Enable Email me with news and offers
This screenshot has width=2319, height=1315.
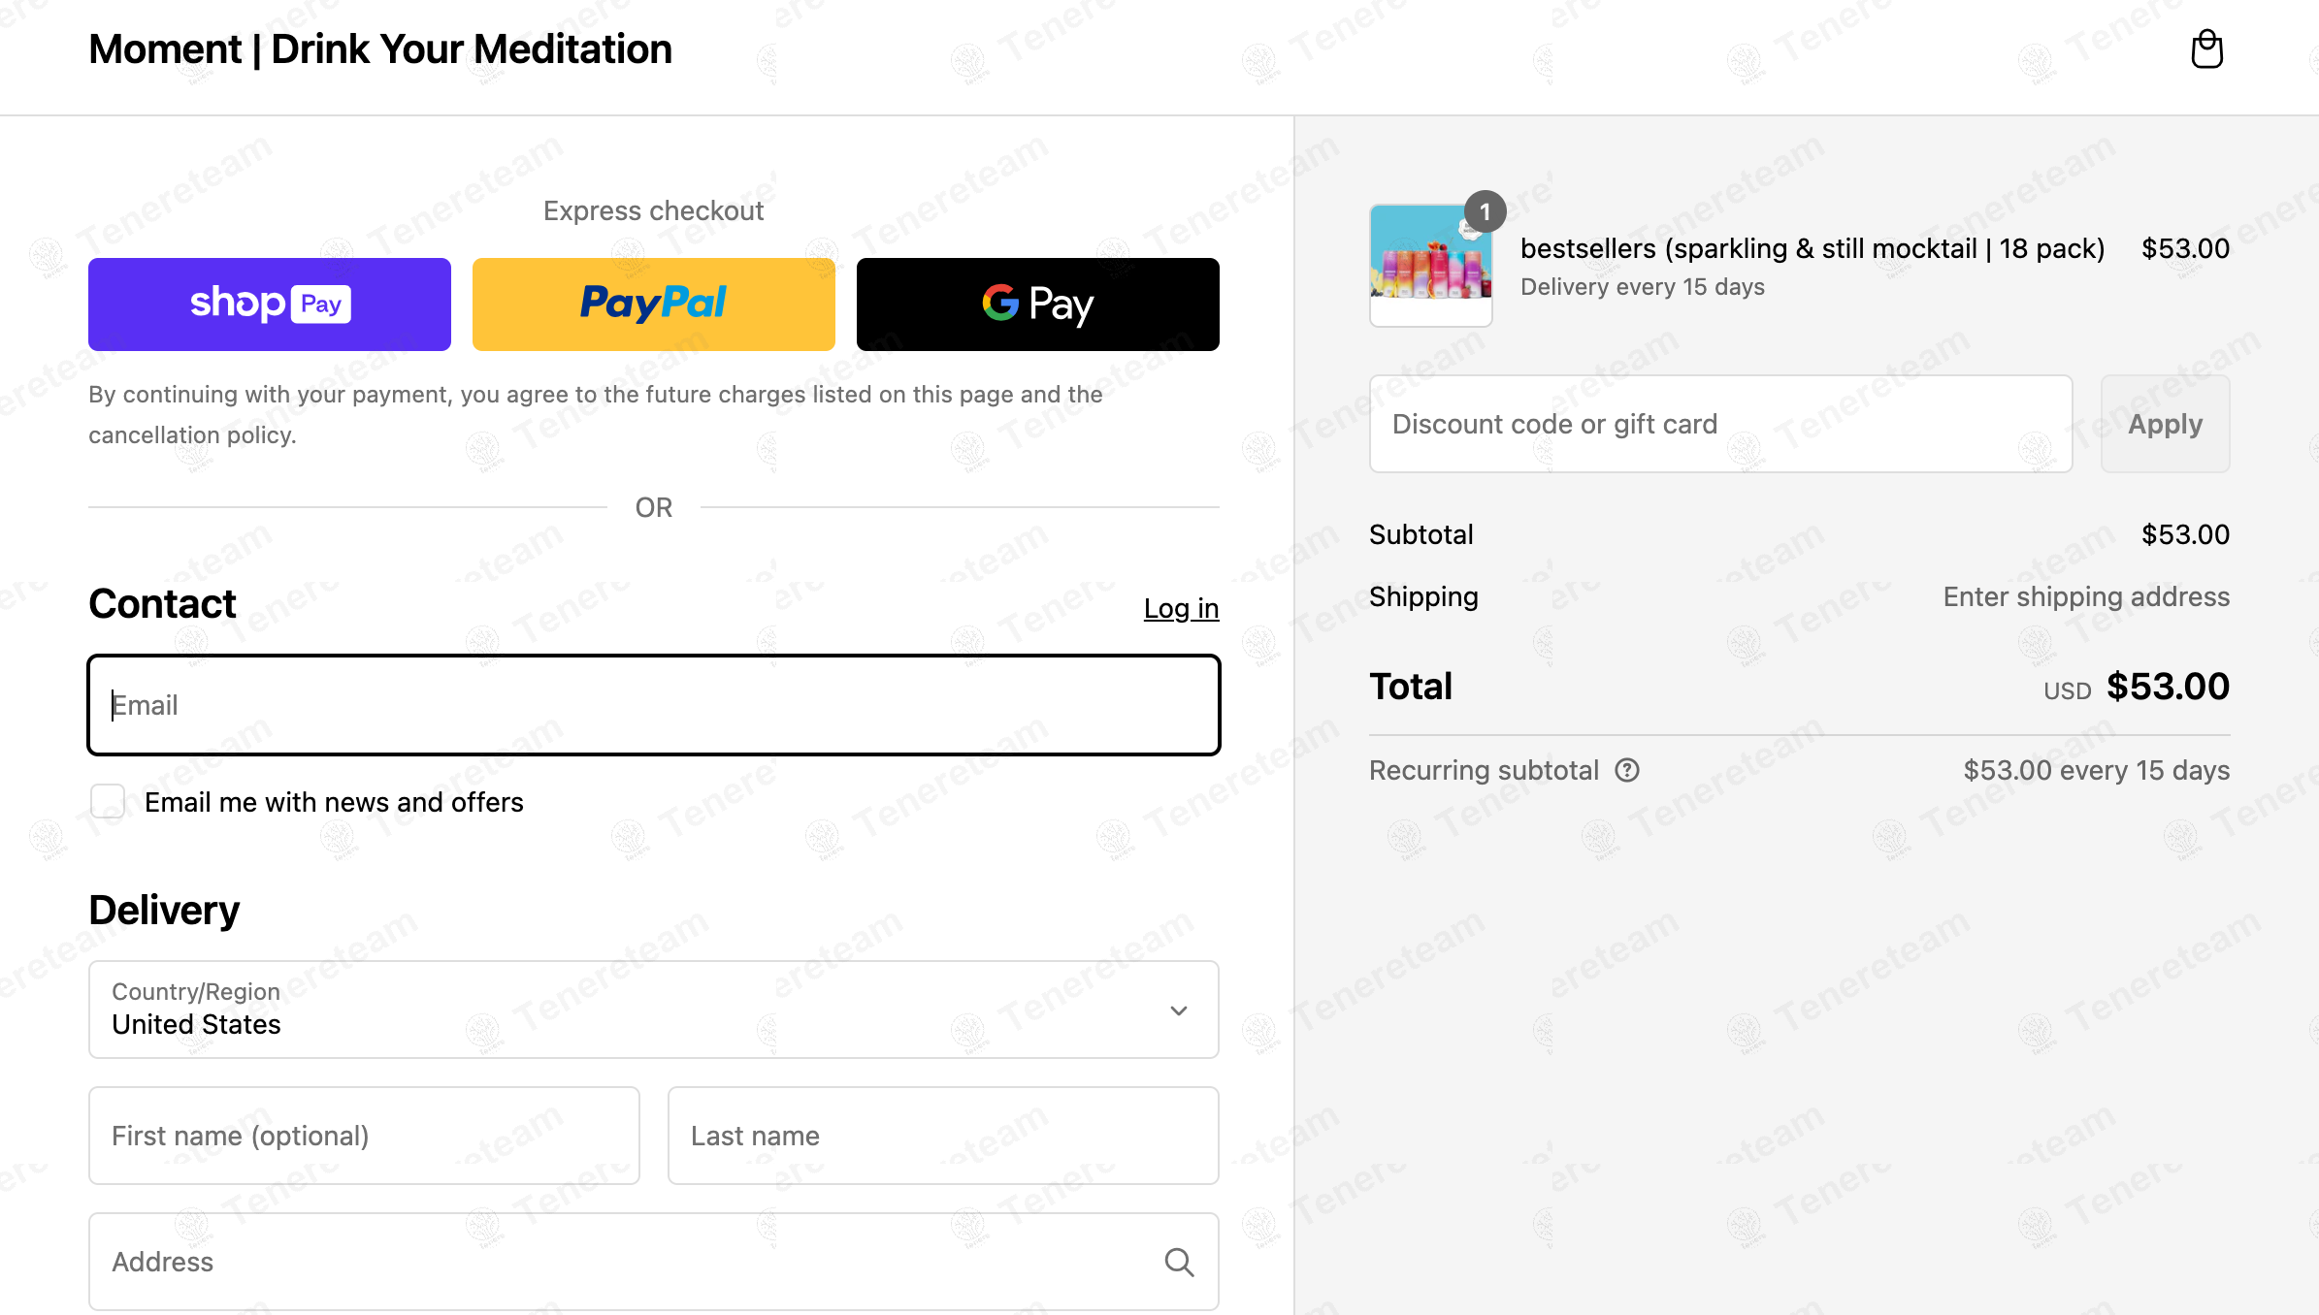click(108, 802)
